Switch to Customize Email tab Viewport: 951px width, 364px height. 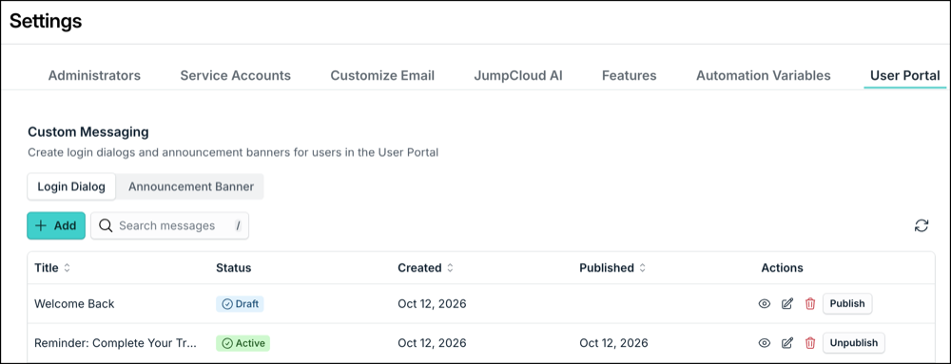click(382, 76)
